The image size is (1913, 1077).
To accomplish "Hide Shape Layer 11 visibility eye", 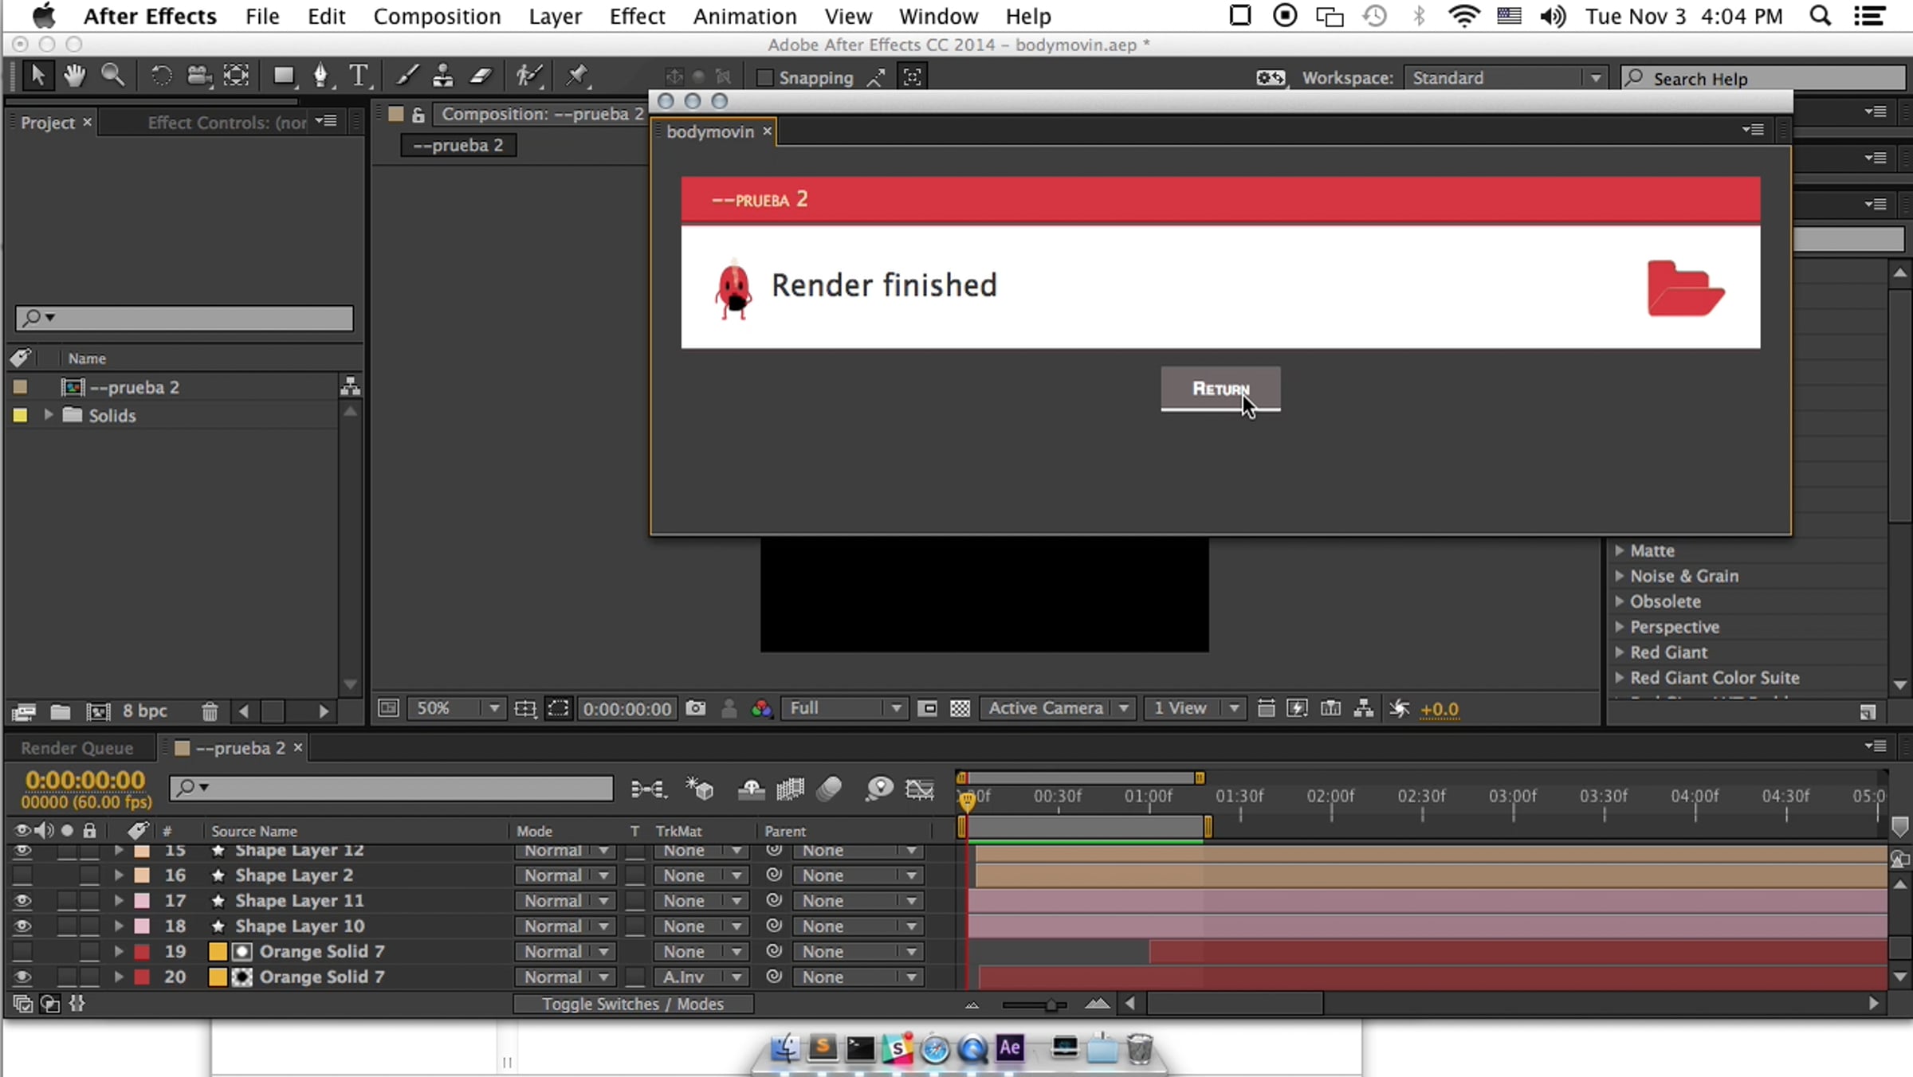I will coord(22,901).
